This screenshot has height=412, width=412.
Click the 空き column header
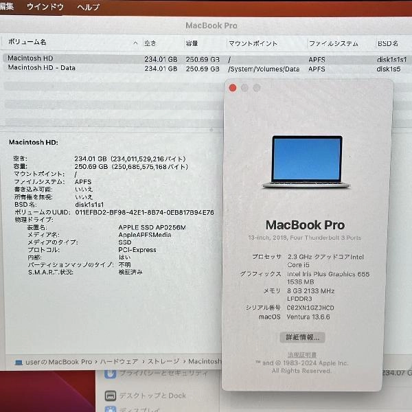[x=150, y=43]
